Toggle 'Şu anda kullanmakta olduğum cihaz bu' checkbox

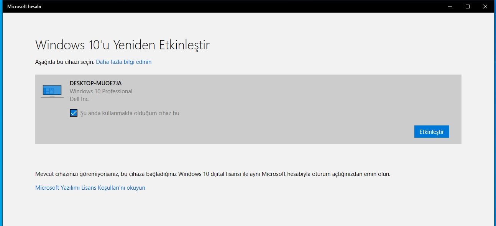point(74,113)
